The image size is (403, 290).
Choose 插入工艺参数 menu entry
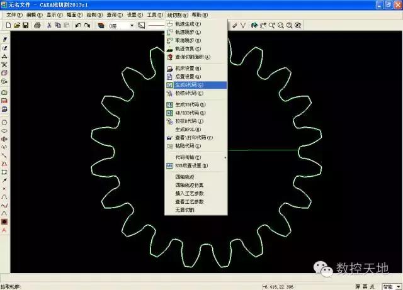196,193
